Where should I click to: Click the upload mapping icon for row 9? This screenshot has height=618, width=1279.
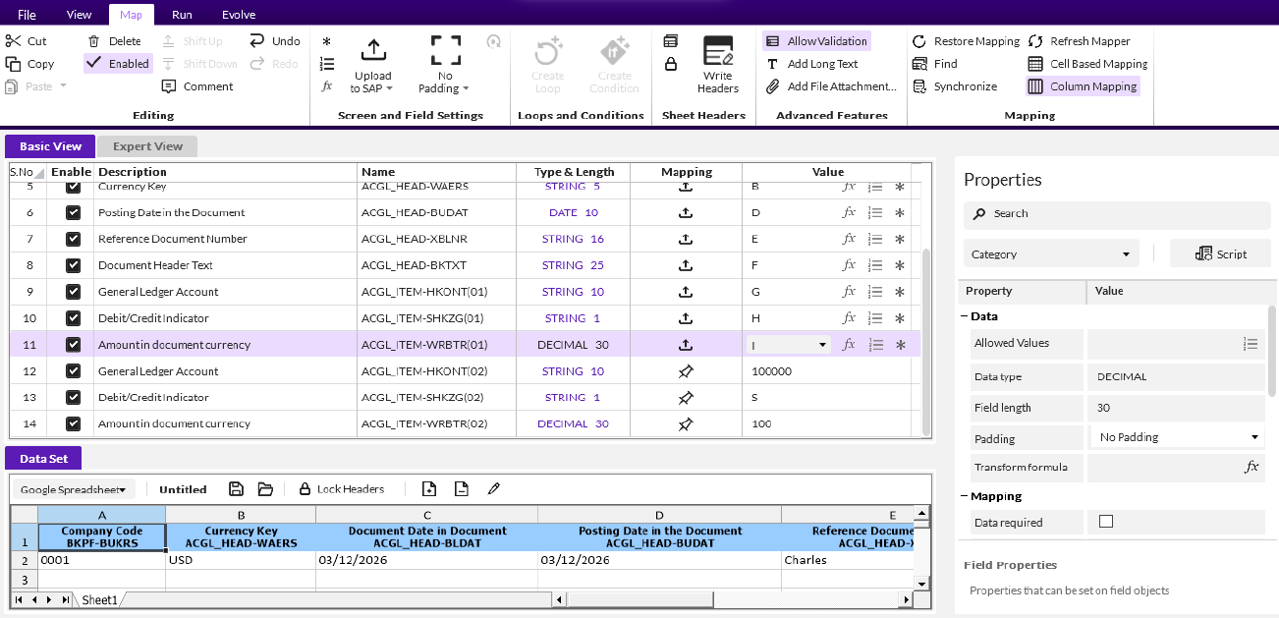coord(687,292)
